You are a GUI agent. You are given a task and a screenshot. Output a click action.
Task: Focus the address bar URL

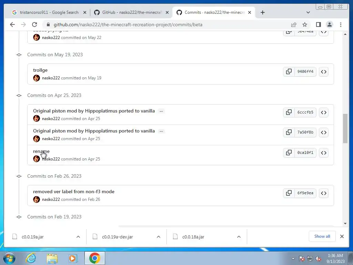point(128,24)
